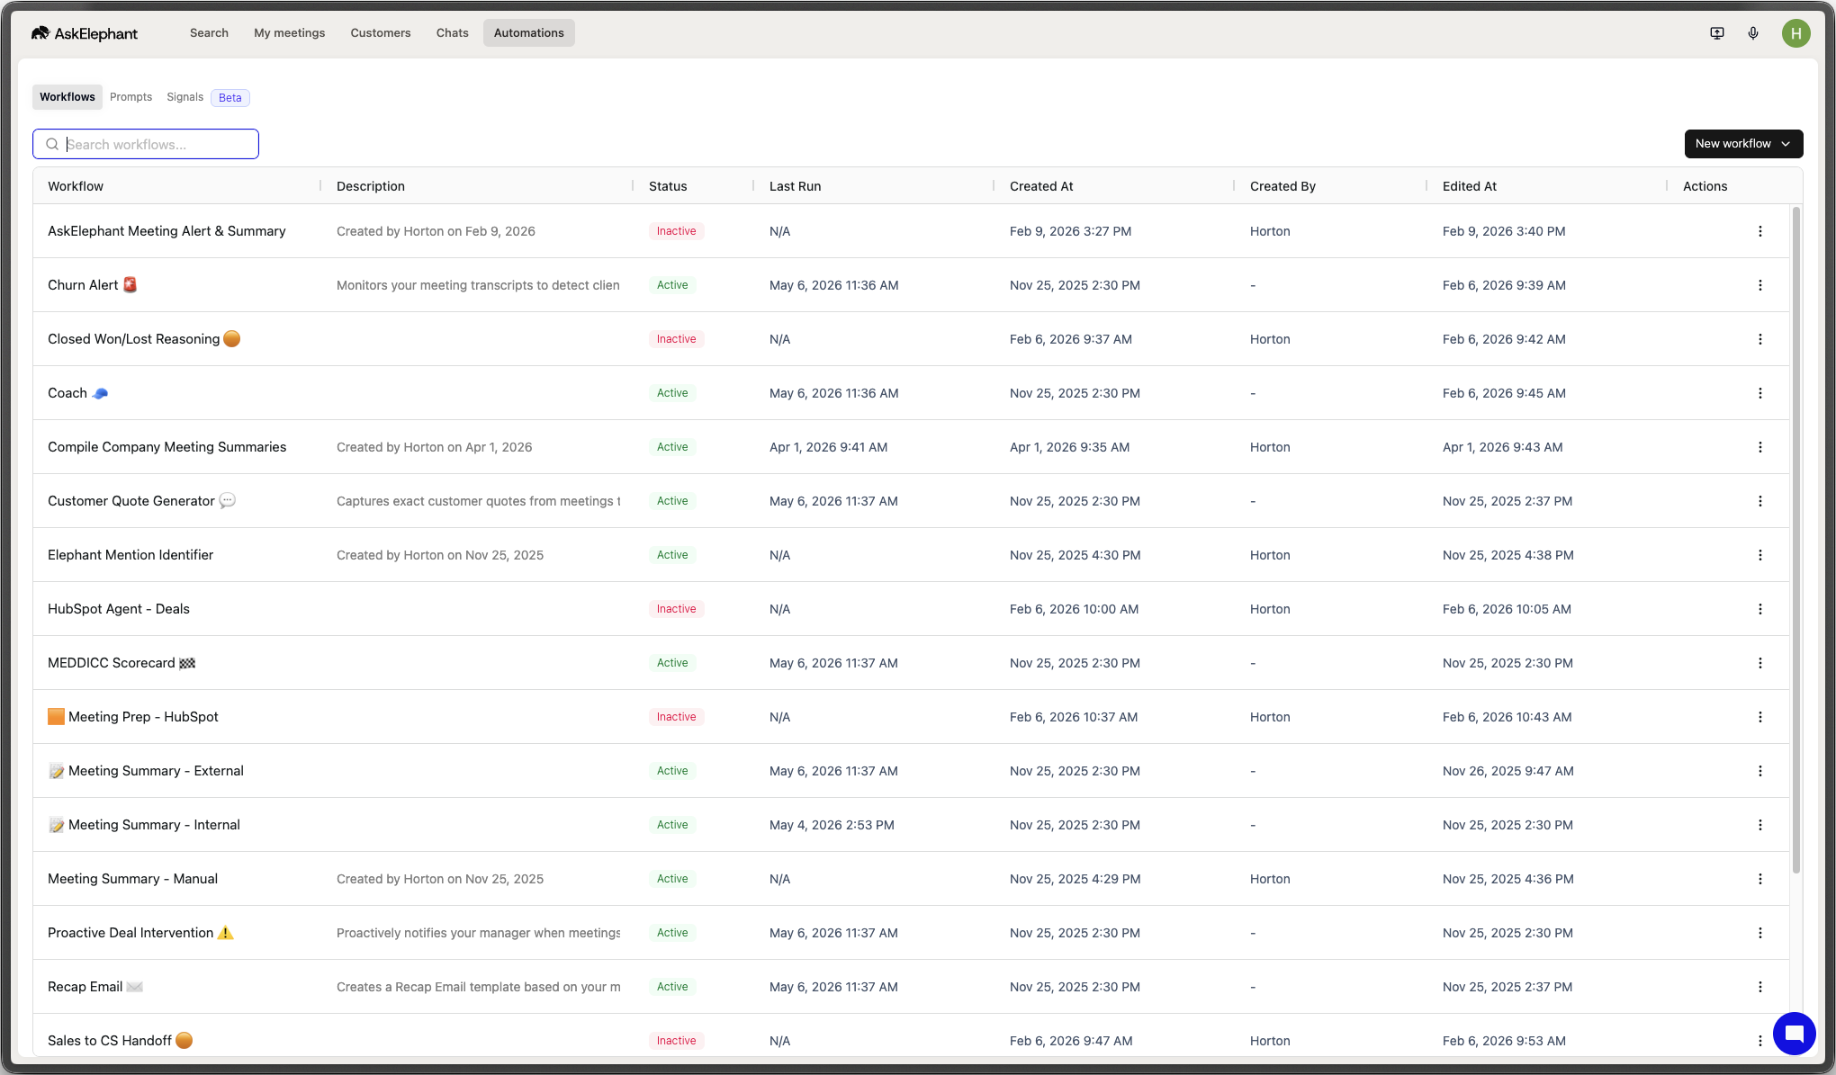Screen dimensions: 1836x1075
Task: Open My meetings in top navigation
Action: [x=290, y=33]
